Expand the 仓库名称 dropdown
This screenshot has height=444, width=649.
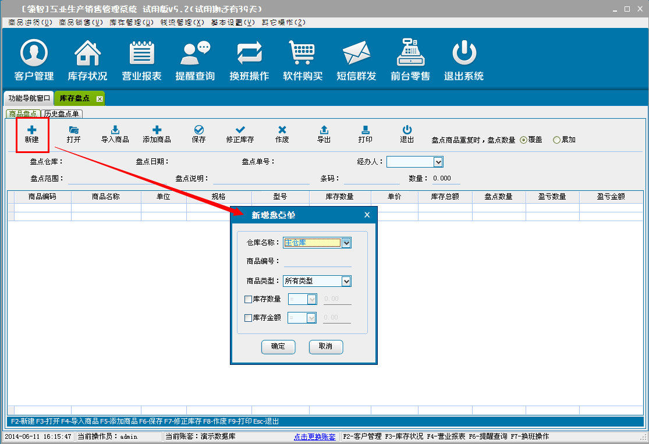pos(346,243)
